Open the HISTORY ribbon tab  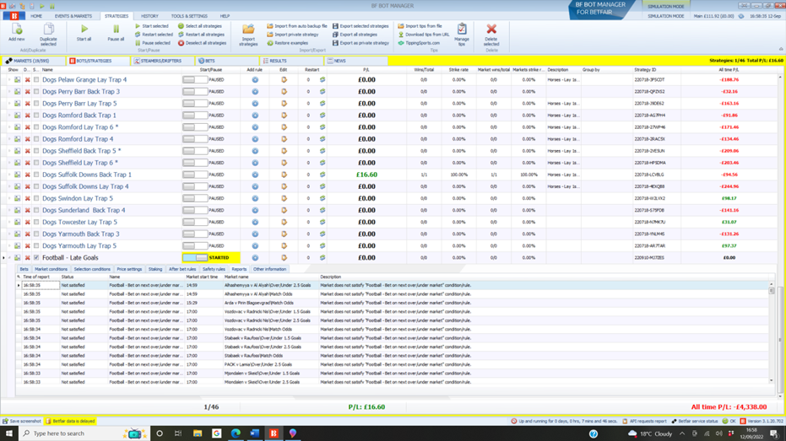tap(149, 16)
